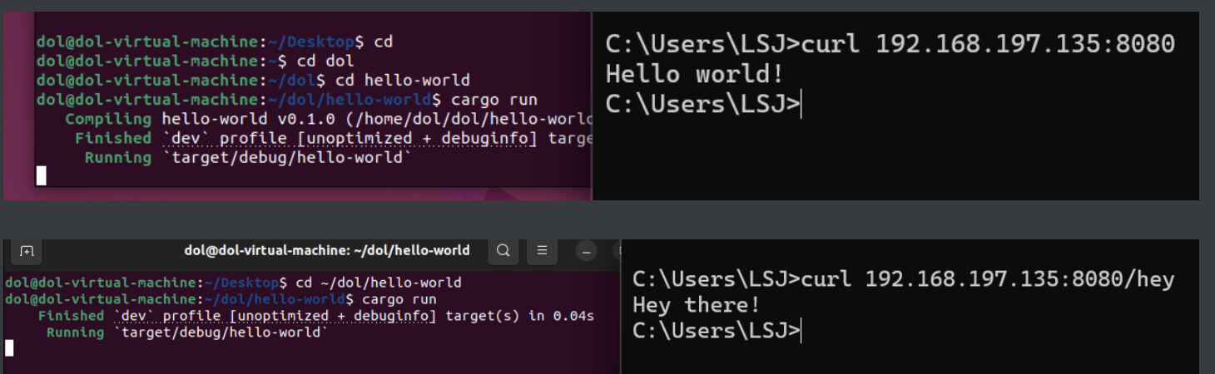This screenshot has height=374, width=1215.
Task: Click the 'Finished' line showing 0.04s
Action: coord(316,316)
